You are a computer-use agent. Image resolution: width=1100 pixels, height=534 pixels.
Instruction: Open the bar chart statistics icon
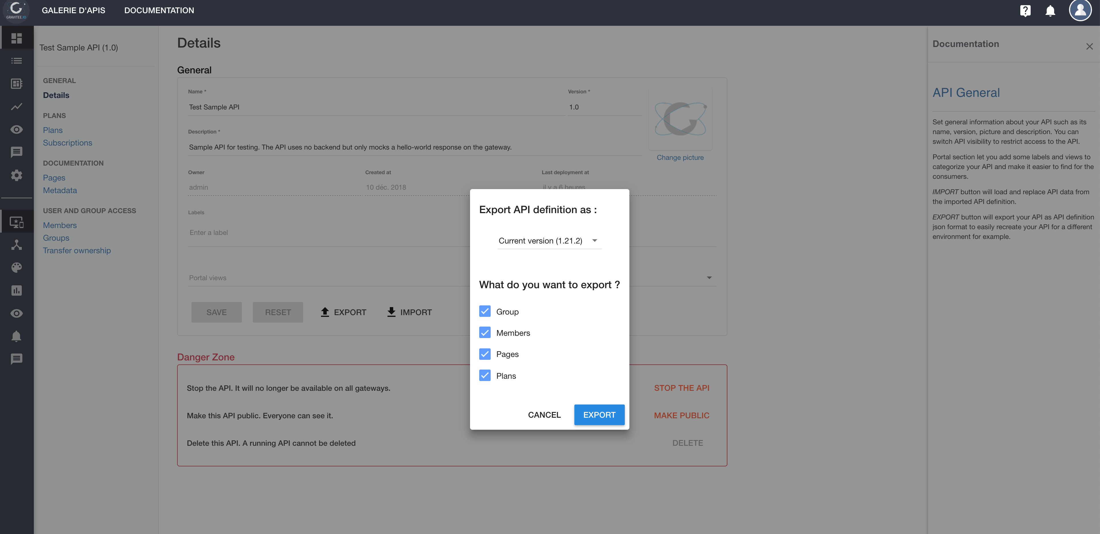click(17, 291)
